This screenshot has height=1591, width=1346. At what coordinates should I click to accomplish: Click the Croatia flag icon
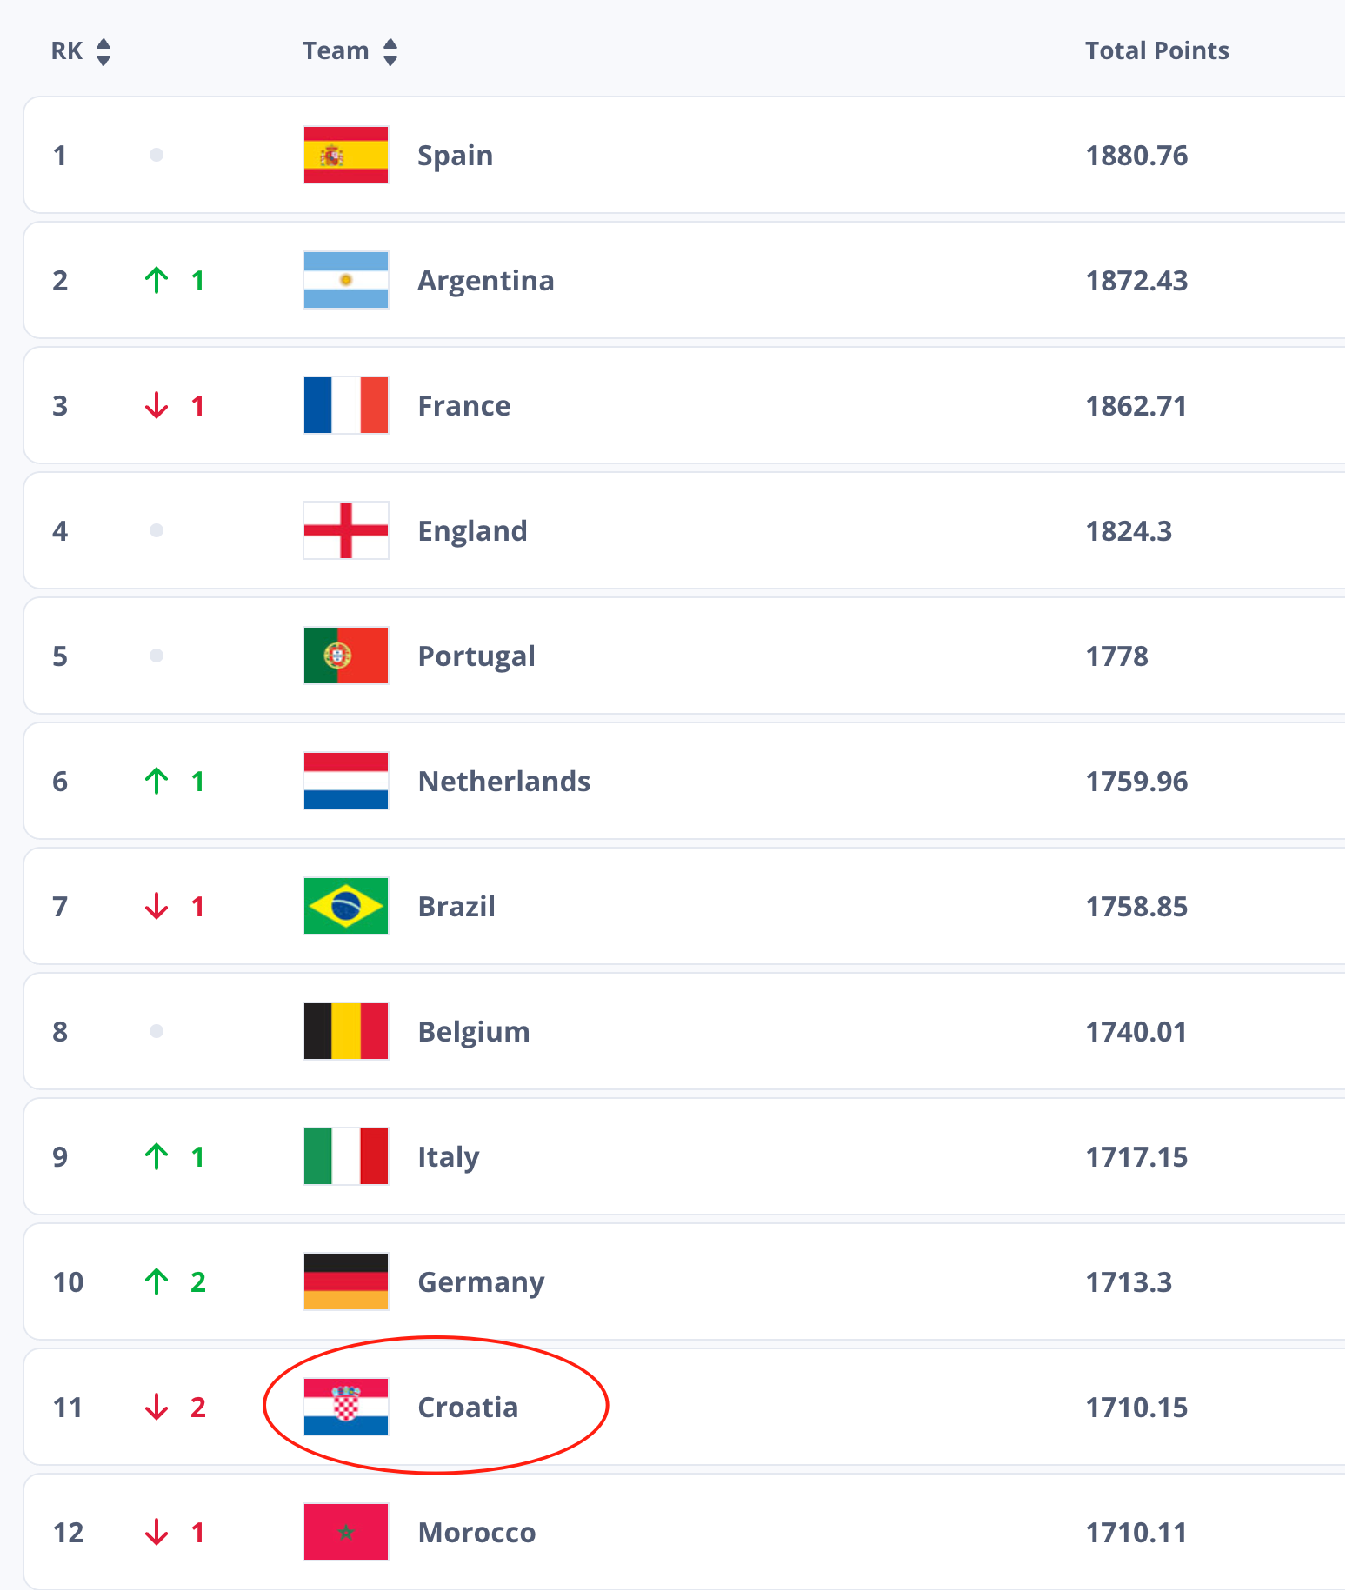[x=345, y=1407]
